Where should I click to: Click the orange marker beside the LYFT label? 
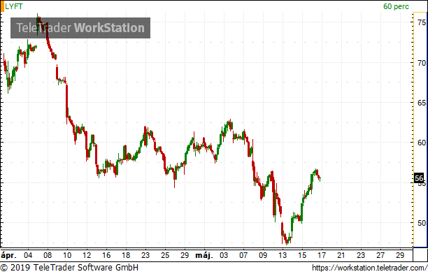(2, 6)
